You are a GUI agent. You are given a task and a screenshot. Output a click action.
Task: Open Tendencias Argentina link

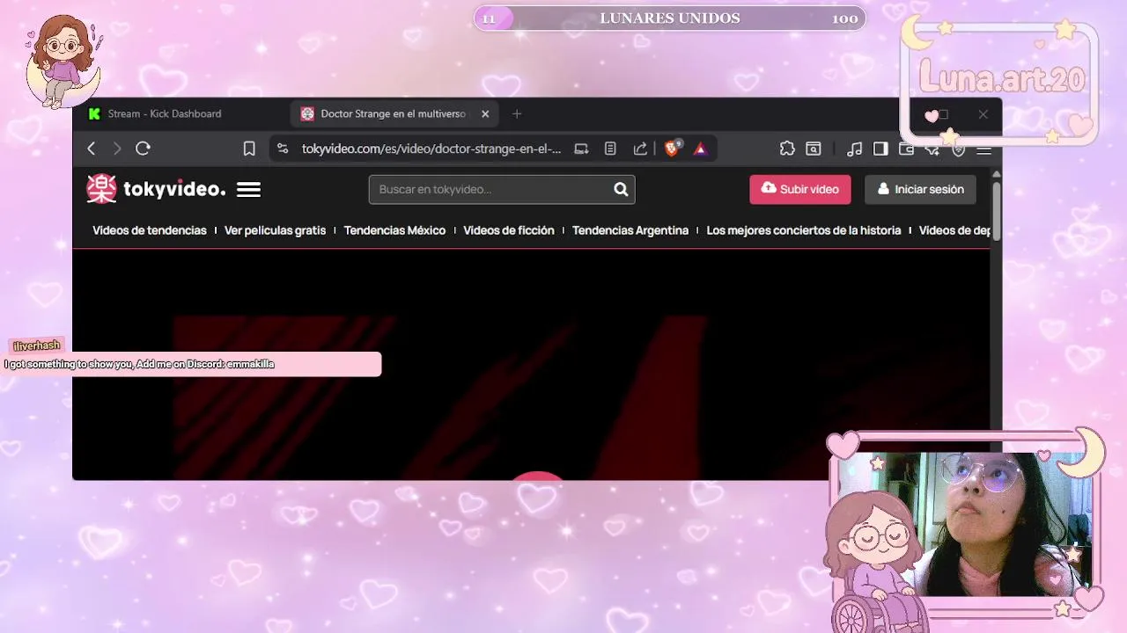pos(630,230)
